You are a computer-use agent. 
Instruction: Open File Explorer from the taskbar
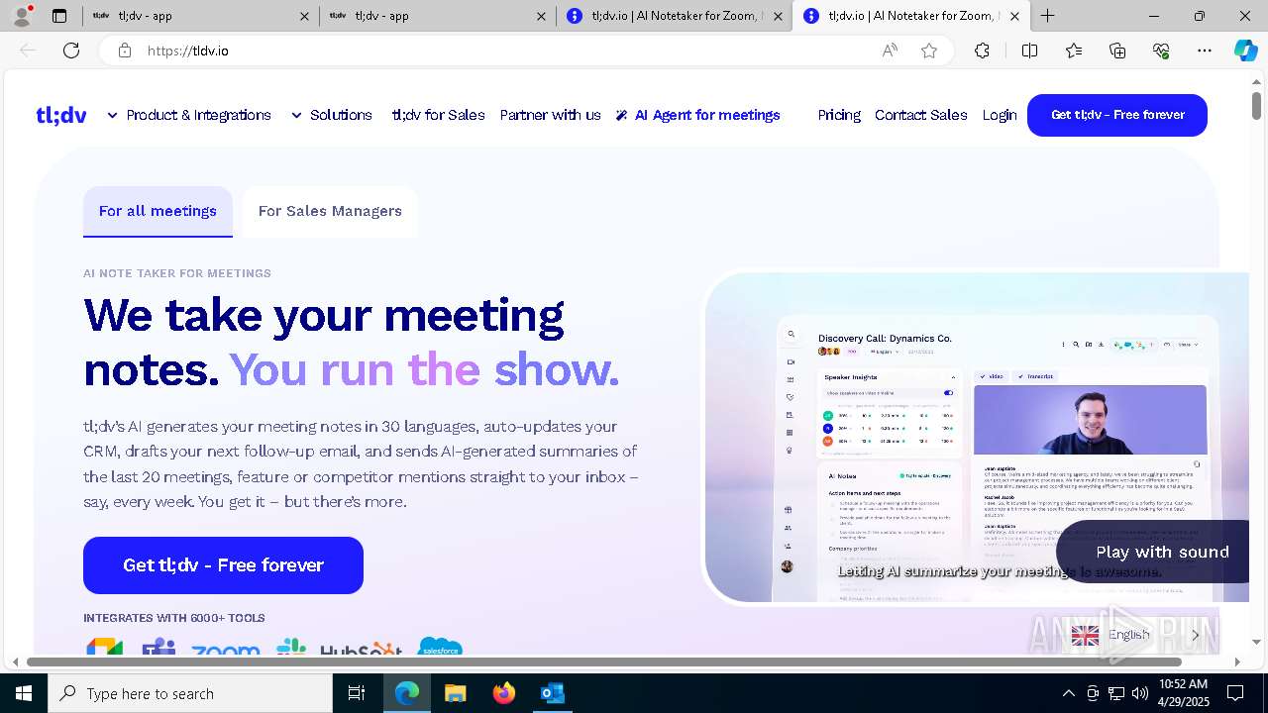click(x=455, y=693)
